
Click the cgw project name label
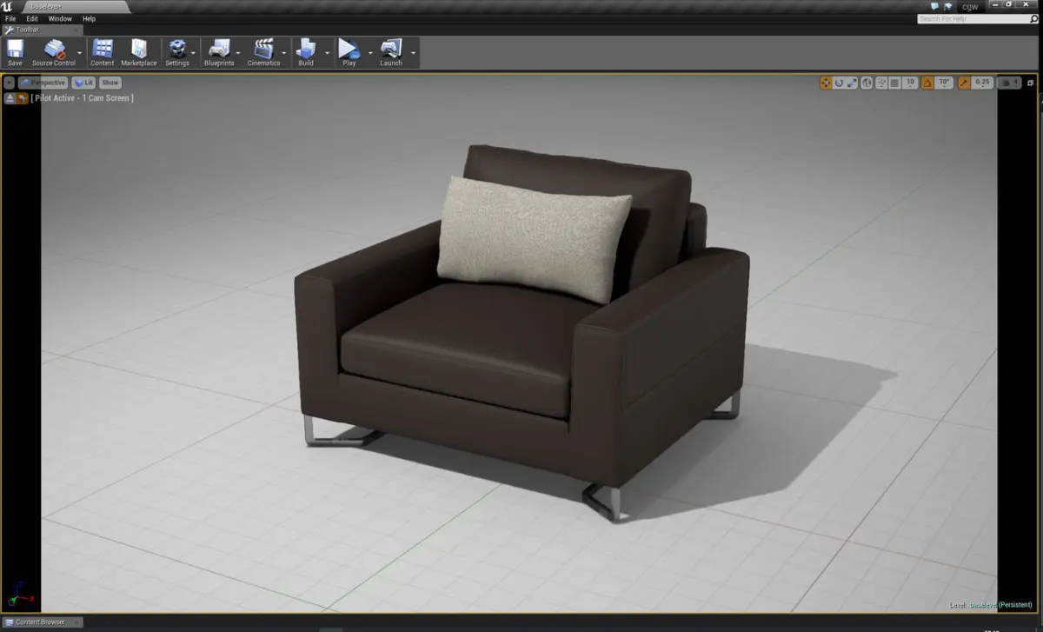point(970,7)
